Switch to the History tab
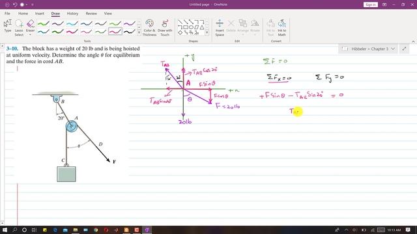417x234 pixels. tap(72, 14)
